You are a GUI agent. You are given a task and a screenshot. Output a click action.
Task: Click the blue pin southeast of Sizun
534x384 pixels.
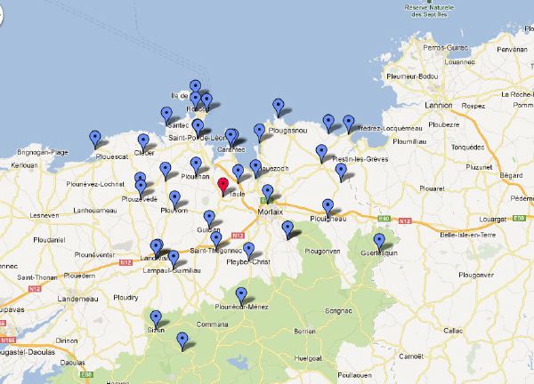click(182, 341)
